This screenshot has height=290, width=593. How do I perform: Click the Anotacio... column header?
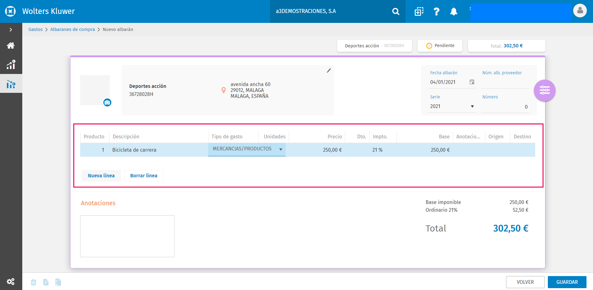coord(468,136)
